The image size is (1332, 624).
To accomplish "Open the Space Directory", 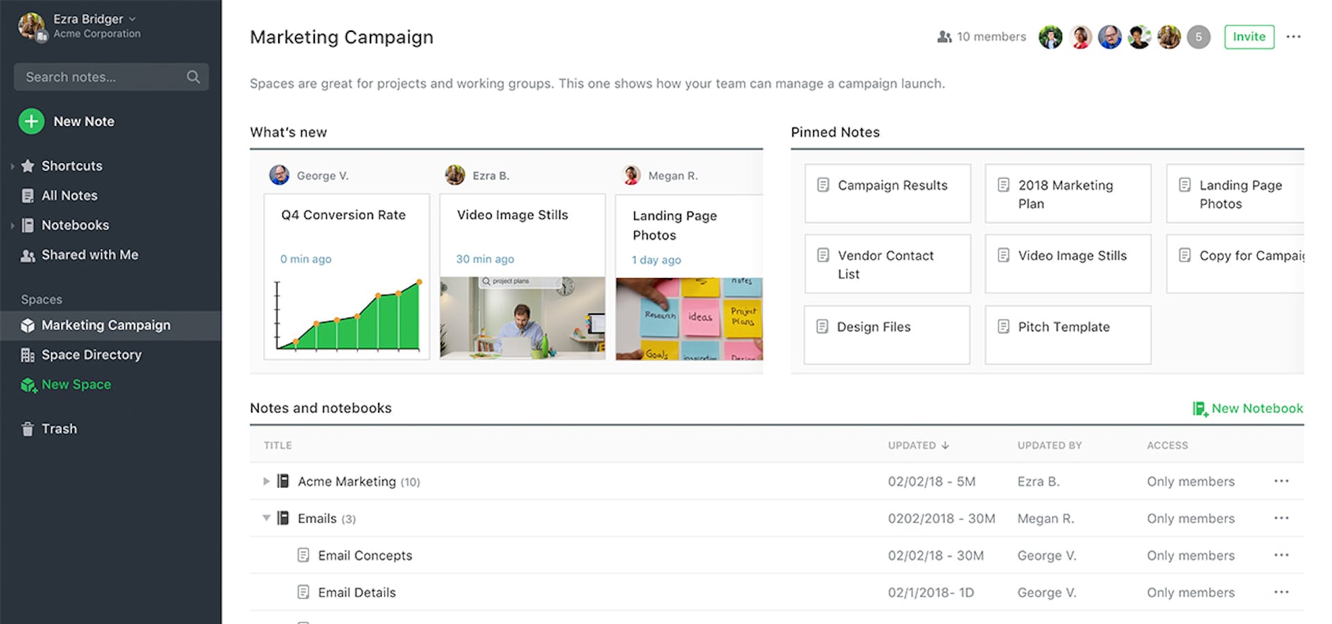I will (x=26, y=354).
